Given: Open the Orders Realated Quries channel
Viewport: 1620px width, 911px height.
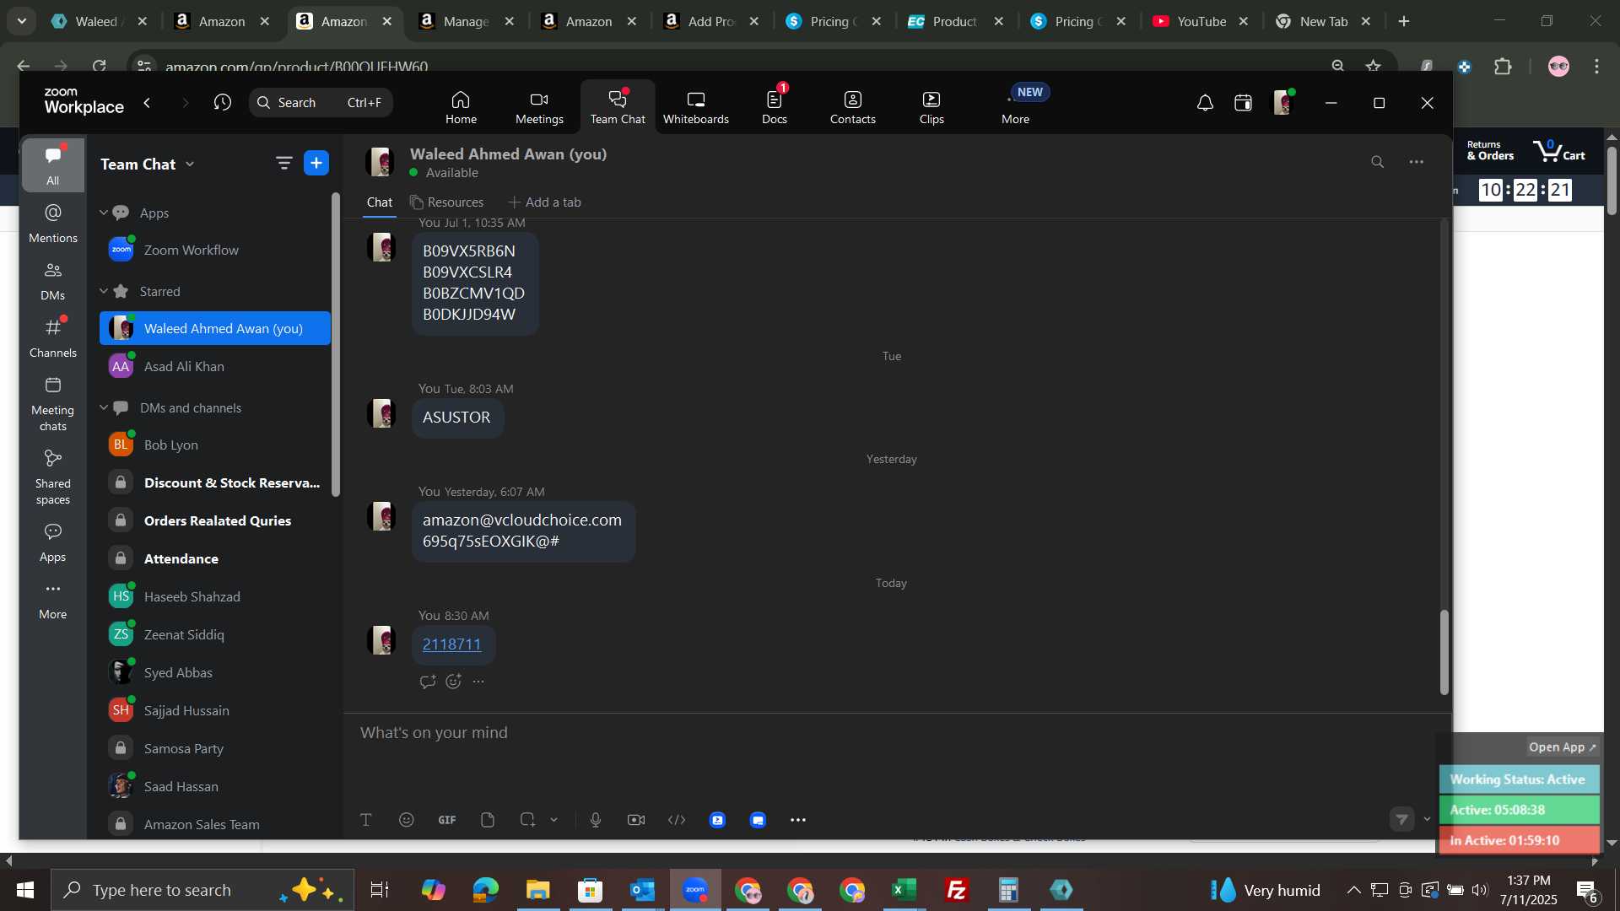Looking at the screenshot, I should click(x=215, y=520).
